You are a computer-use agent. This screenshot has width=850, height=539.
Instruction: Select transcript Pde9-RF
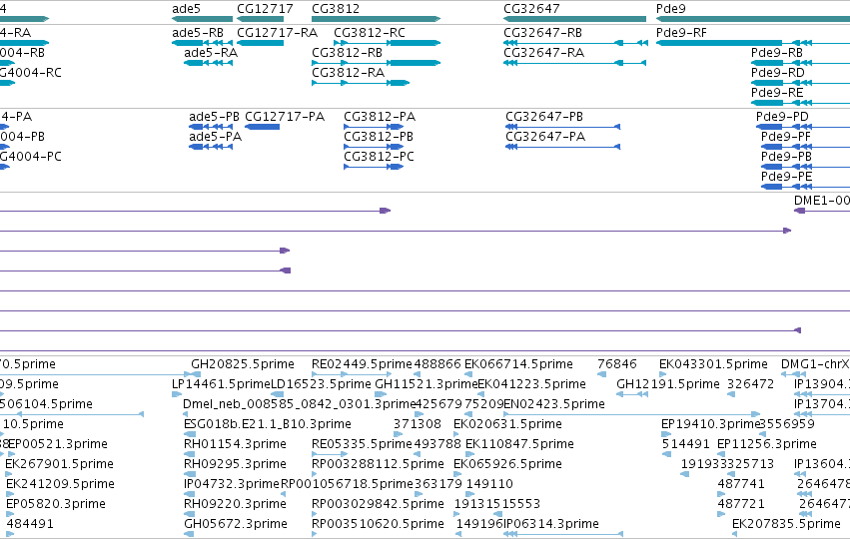pos(681,33)
